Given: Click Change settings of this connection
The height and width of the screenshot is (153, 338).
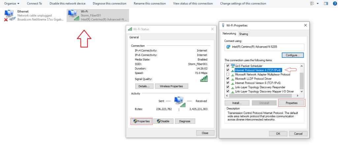Looking at the screenshot, I should pos(243,3).
